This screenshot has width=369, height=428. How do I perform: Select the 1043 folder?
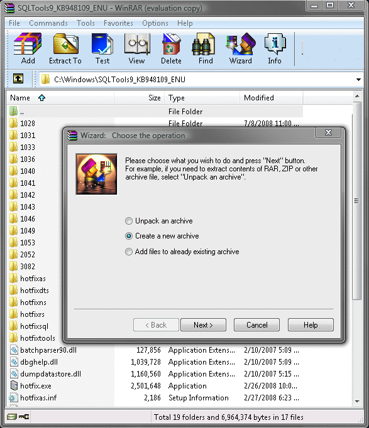pyautogui.click(x=23, y=207)
